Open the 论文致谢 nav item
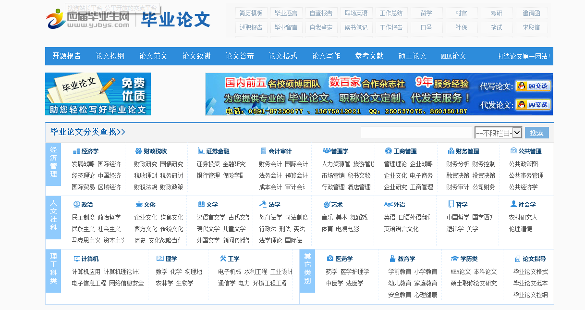585x310 pixels. [196, 56]
